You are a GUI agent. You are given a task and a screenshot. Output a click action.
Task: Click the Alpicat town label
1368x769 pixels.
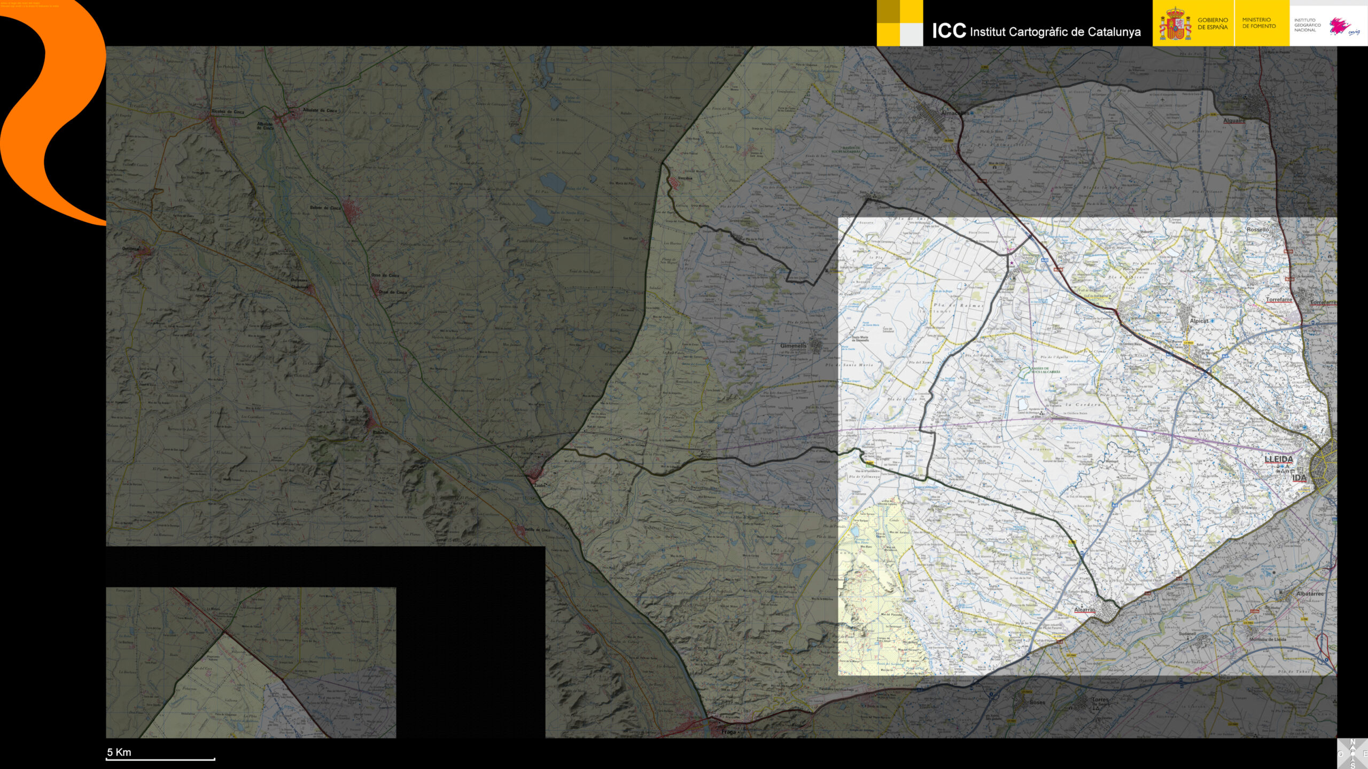1199,321
